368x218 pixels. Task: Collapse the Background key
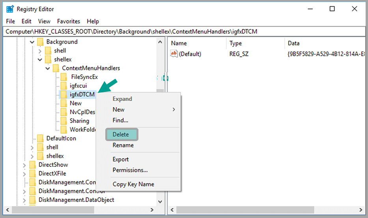(32, 42)
